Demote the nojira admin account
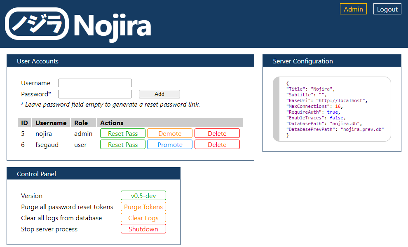Screen dimensions: 408x247 tap(170, 133)
